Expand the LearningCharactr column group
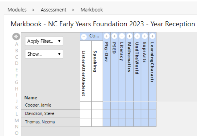 click(x=152, y=36)
